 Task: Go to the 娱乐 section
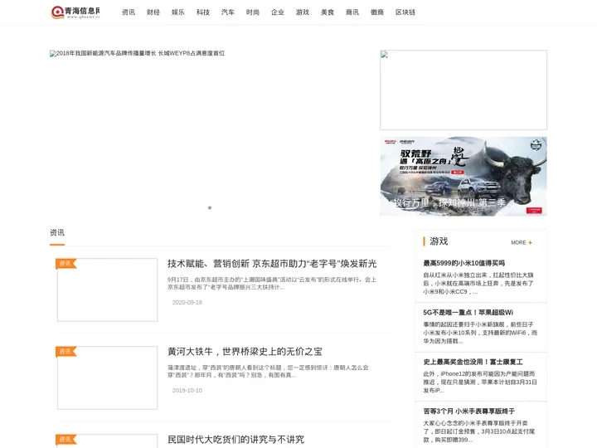(x=177, y=12)
